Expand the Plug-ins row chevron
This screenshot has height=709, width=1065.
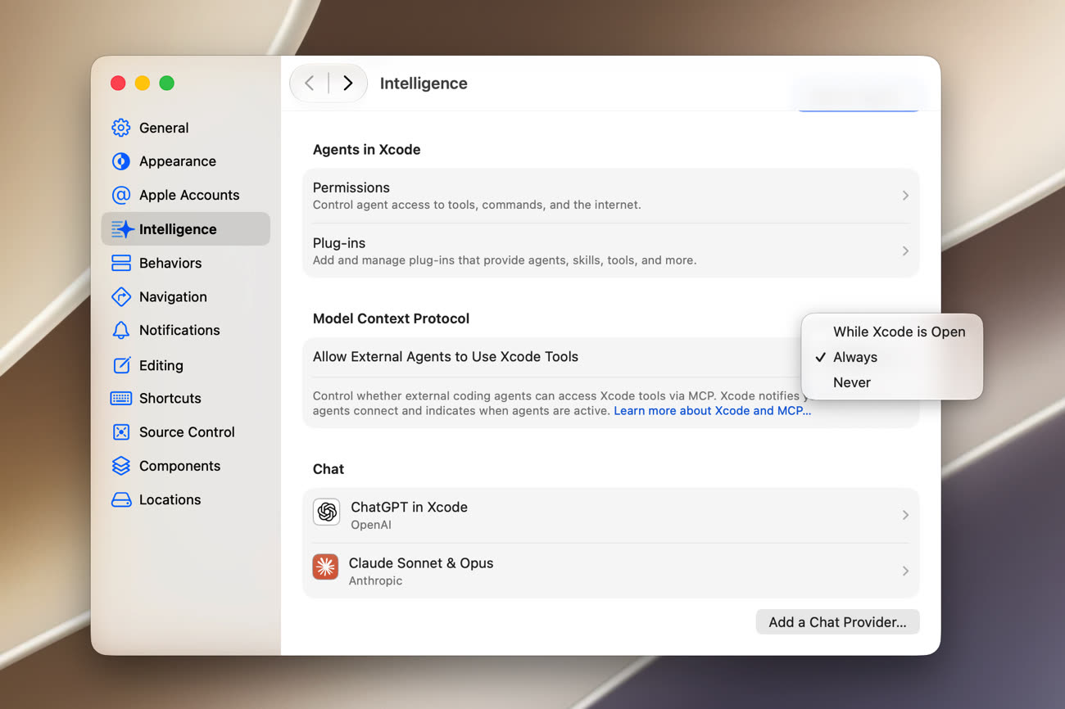(905, 251)
